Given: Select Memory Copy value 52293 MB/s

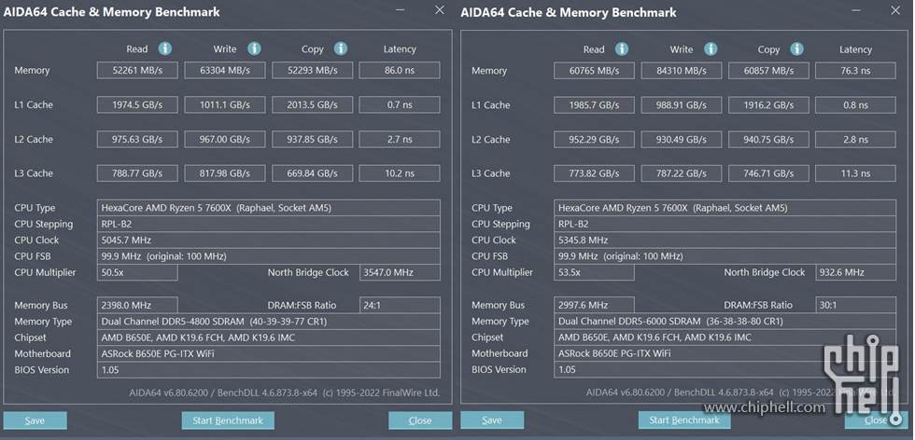Looking at the screenshot, I should pos(312,71).
